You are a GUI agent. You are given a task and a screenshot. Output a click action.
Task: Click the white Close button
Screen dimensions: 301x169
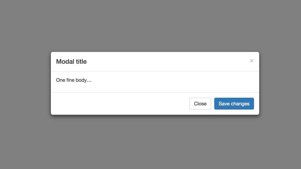pos(200,104)
